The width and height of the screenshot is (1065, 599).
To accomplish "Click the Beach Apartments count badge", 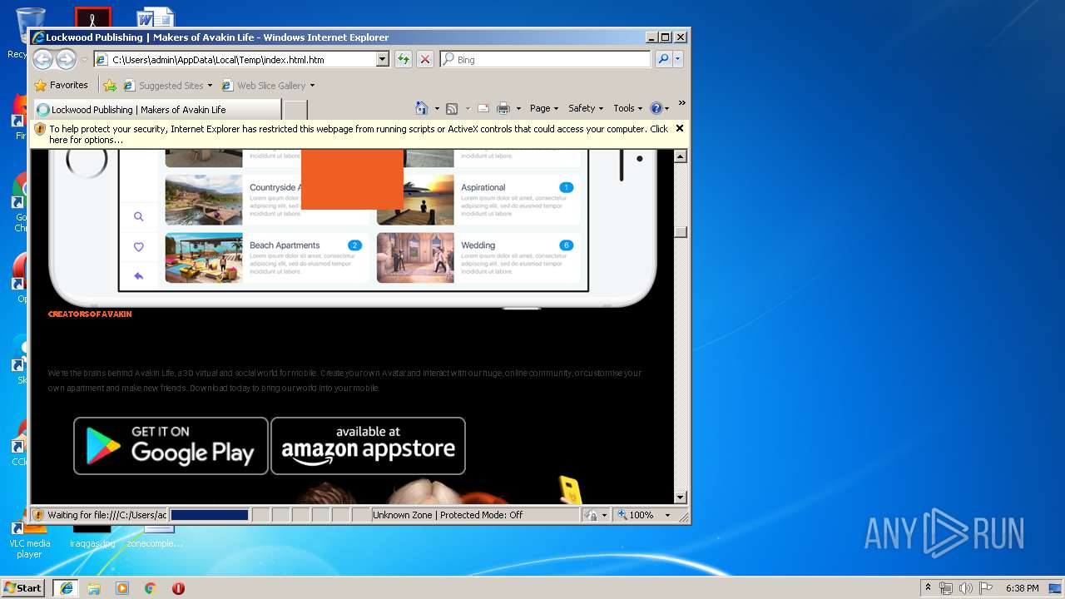I will pyautogui.click(x=354, y=245).
